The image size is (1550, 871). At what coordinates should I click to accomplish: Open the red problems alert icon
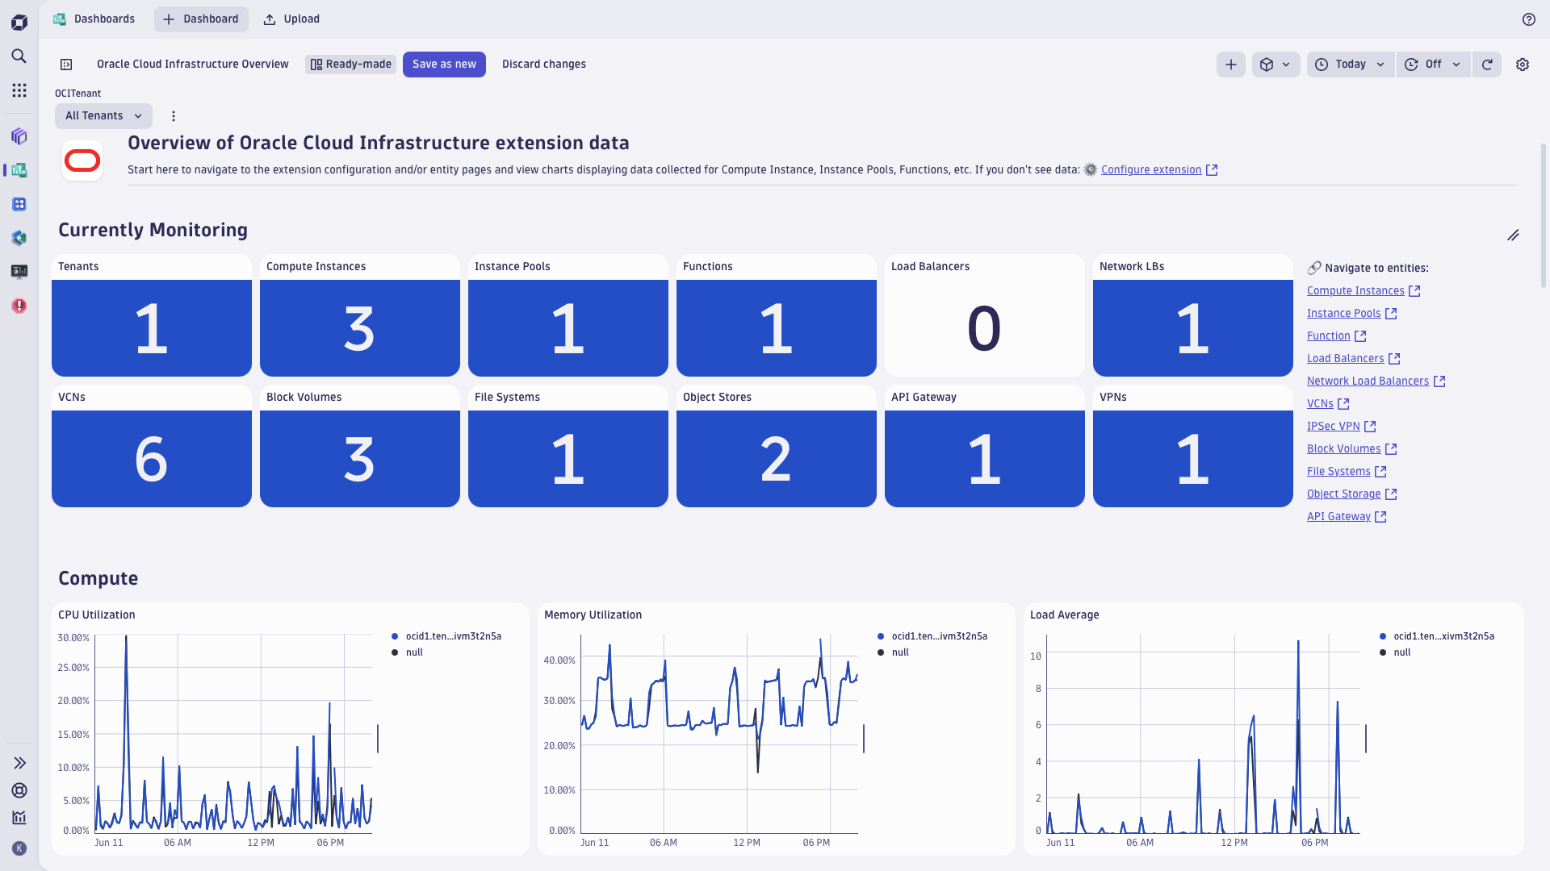[x=19, y=306]
